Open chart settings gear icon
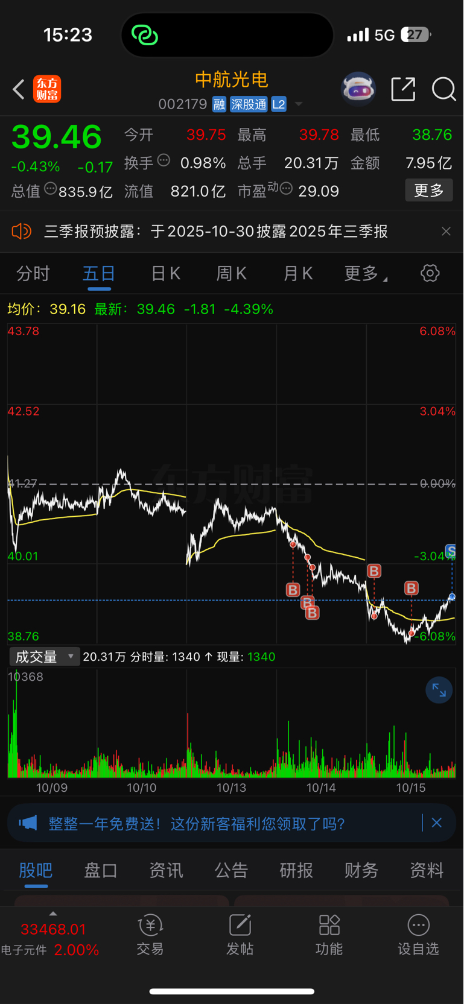This screenshot has width=464, height=1004. pos(430,273)
